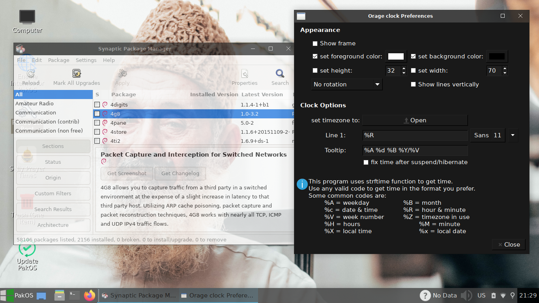Close the Orage clock Preferences dialog

[509, 245]
